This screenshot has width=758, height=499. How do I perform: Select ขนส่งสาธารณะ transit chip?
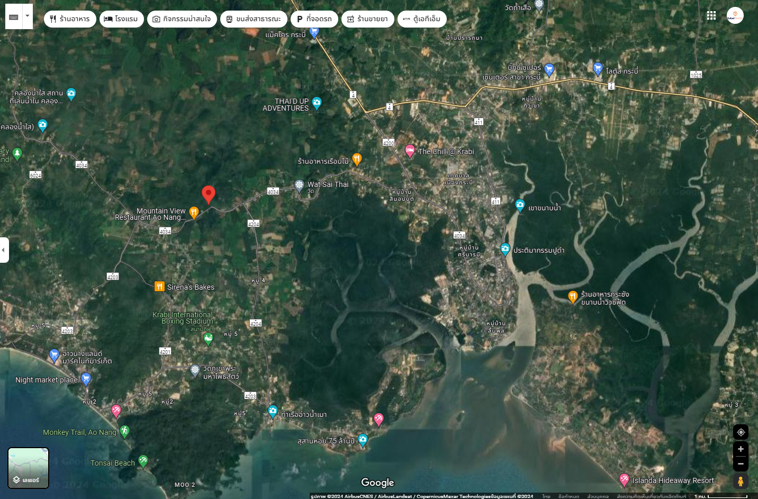point(254,19)
